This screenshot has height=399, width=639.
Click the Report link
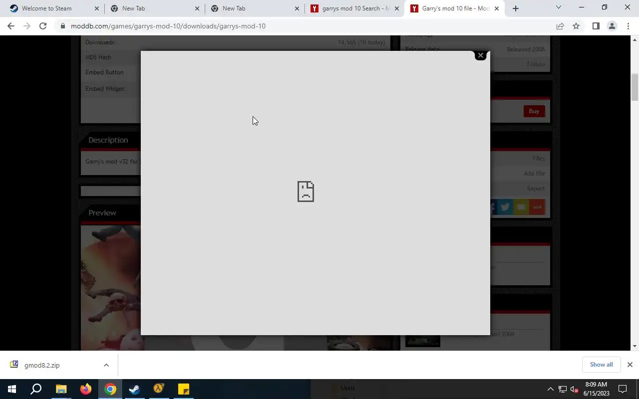click(x=536, y=188)
